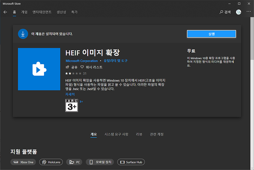The width and height of the screenshot is (254, 170).
Task: Click the vertical scrollbar thumb
Action: (252, 39)
